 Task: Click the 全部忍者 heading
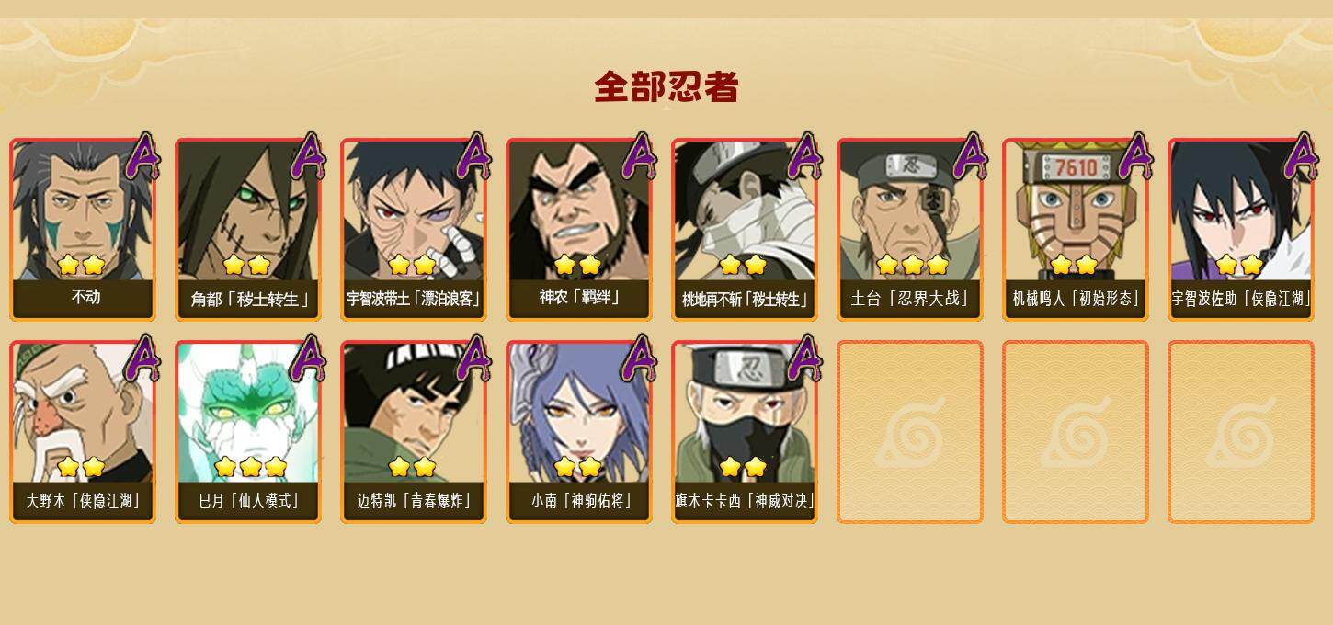[x=666, y=87]
